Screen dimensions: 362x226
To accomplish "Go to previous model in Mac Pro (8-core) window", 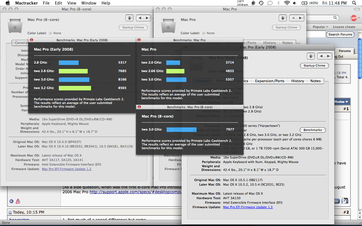I will click(140, 18).
